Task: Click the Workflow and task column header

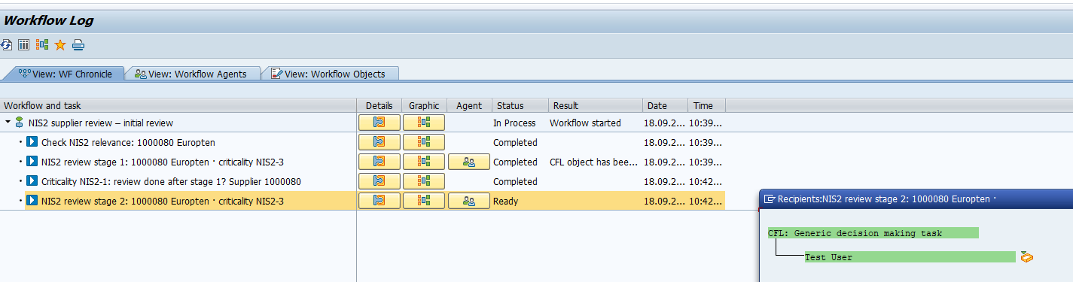Action: pos(178,105)
